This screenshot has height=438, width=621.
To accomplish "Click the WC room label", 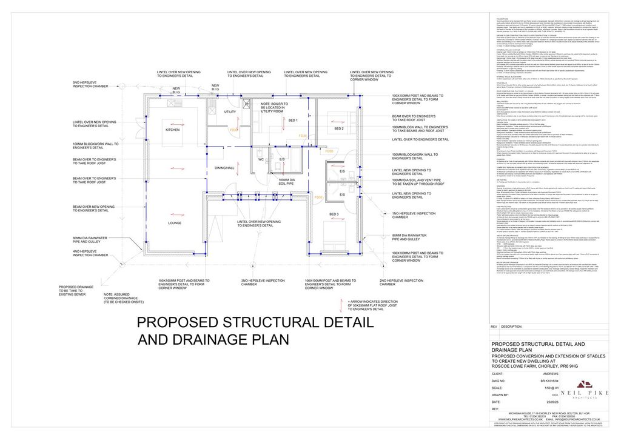I will coord(261,159).
